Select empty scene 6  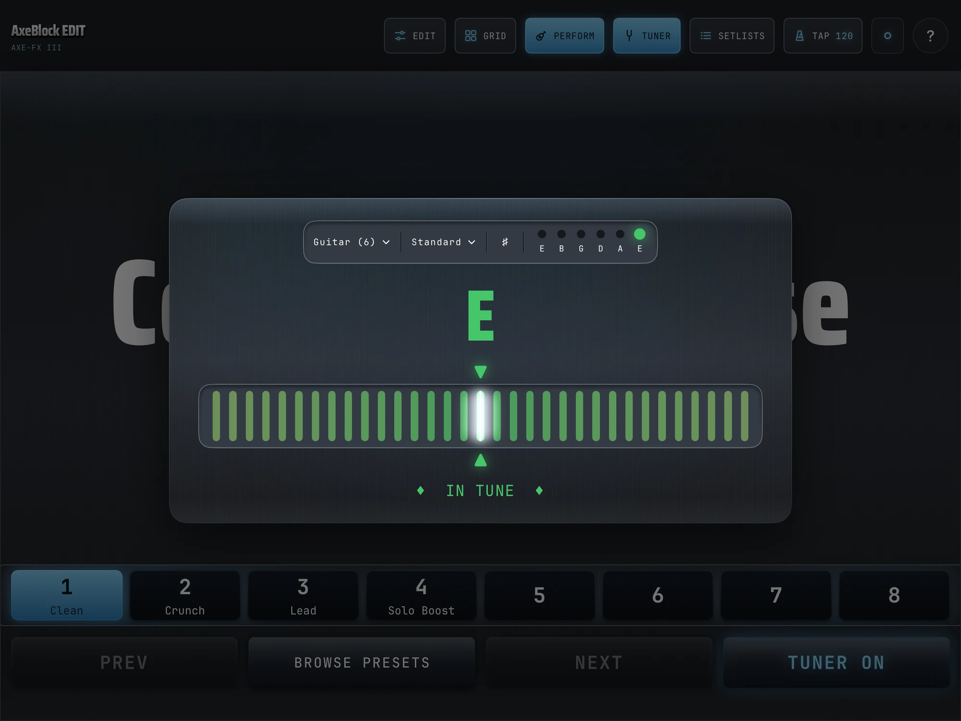pyautogui.click(x=658, y=595)
